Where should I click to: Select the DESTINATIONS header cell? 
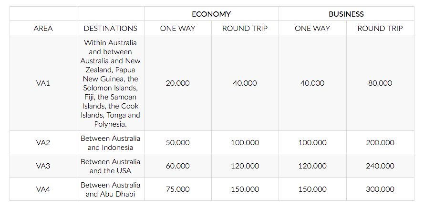(110, 29)
